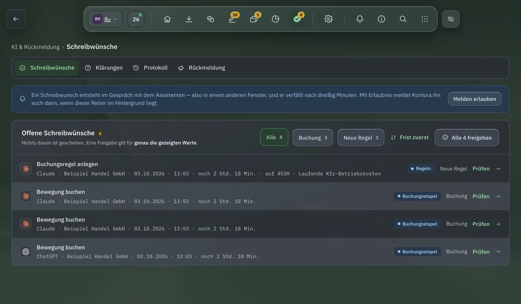521x304 pixels.
Task: Click the 26 date button
Action: [136, 19]
